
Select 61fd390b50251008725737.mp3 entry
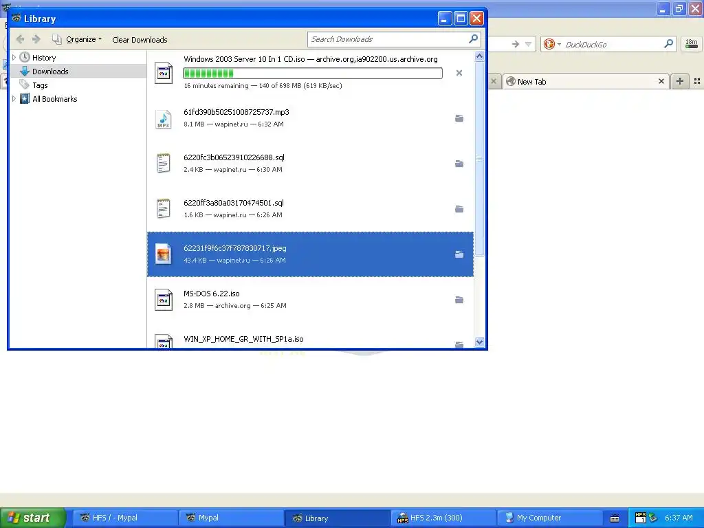click(x=310, y=118)
